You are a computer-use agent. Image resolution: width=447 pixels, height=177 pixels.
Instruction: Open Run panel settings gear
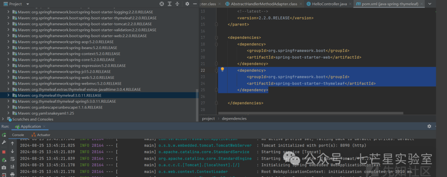(x=429, y=126)
